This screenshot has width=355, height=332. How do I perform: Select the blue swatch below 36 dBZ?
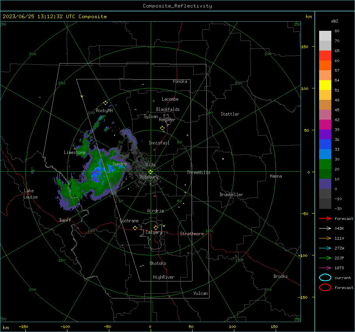(325, 144)
